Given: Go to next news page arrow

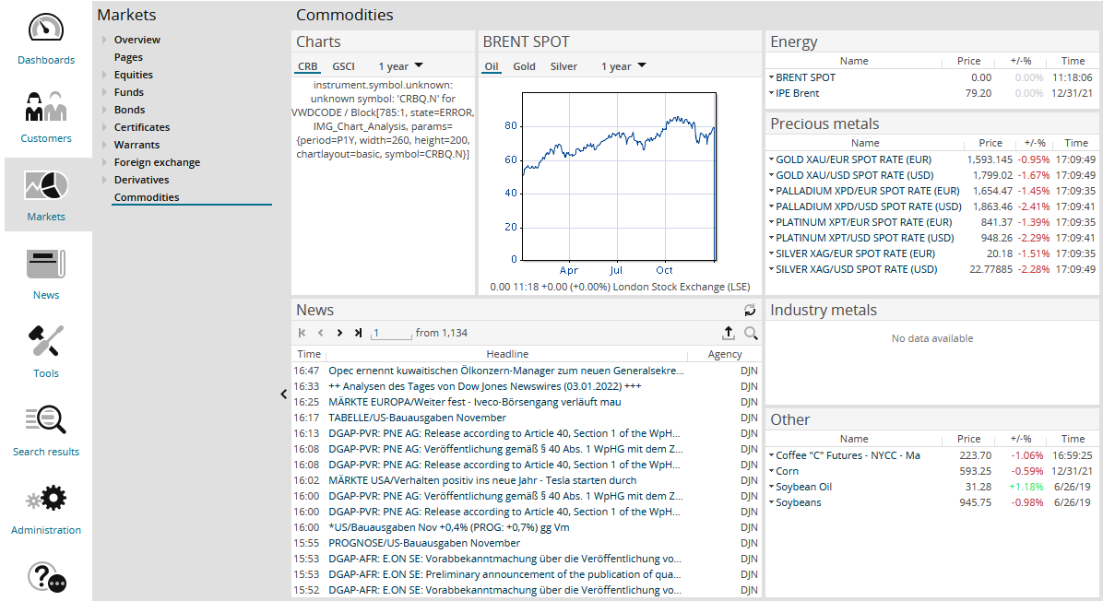Looking at the screenshot, I should 339,334.
